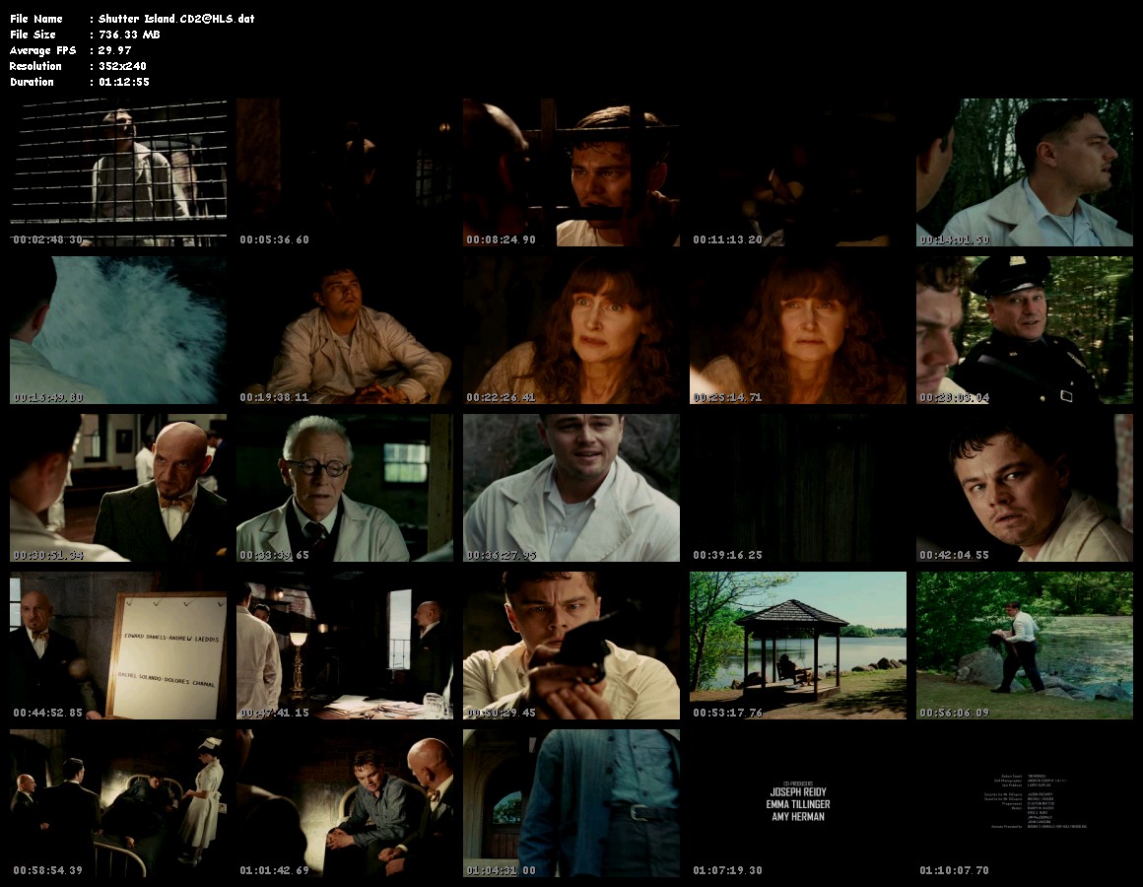Click the credits frame at 01:07:19.30
Viewport: 1143px width, 887px height.
(798, 803)
